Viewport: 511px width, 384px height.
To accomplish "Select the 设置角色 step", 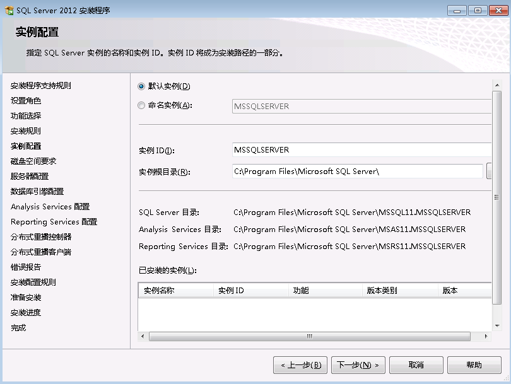I will (x=26, y=101).
